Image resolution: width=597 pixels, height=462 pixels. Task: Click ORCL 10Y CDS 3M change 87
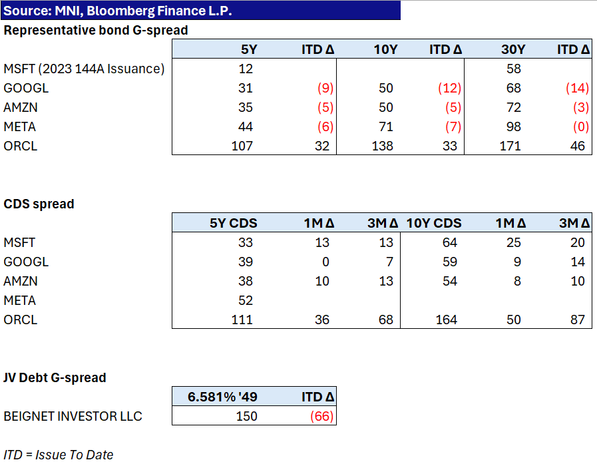coord(578,320)
